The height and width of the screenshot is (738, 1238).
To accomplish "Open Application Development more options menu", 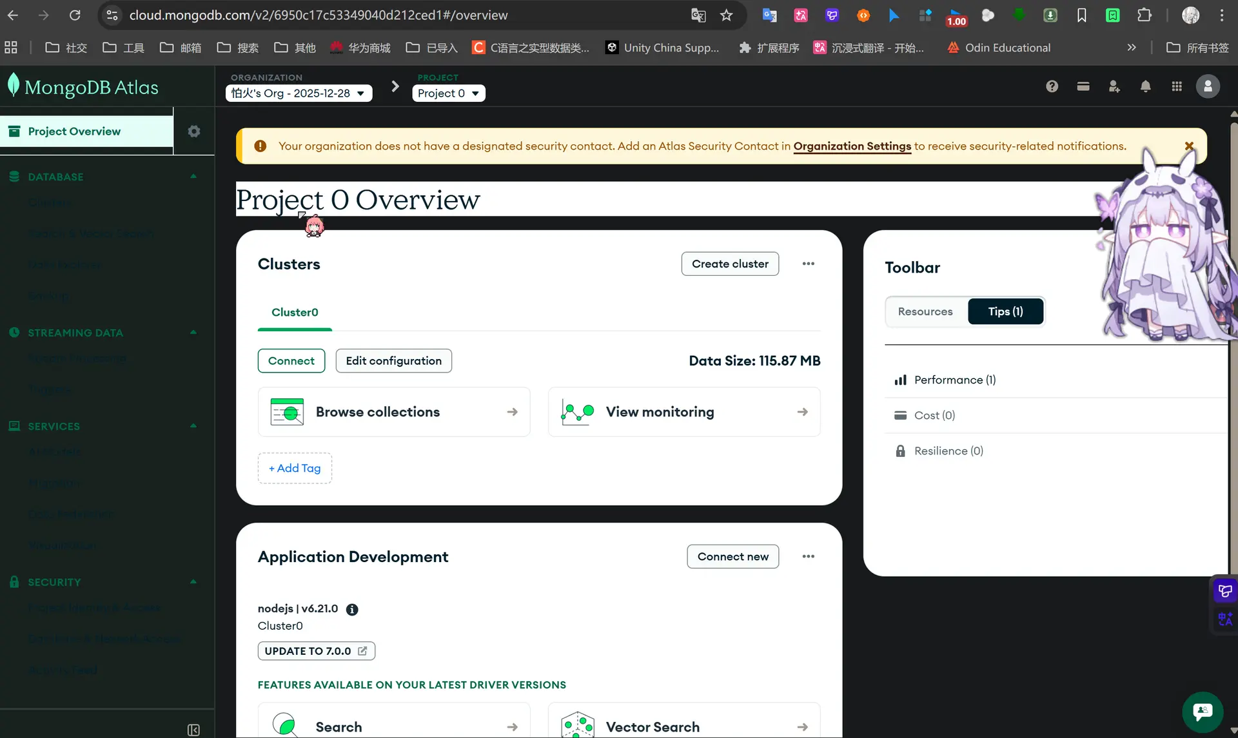I will click(x=808, y=556).
